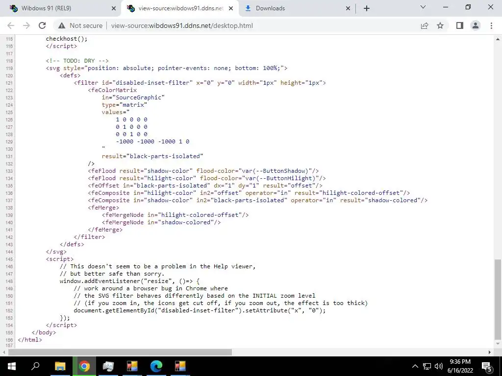
Task: Click "<feColorMatrix" on line 122
Action: tap(112, 90)
